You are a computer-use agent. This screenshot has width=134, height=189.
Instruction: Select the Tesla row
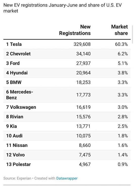point(67,44)
